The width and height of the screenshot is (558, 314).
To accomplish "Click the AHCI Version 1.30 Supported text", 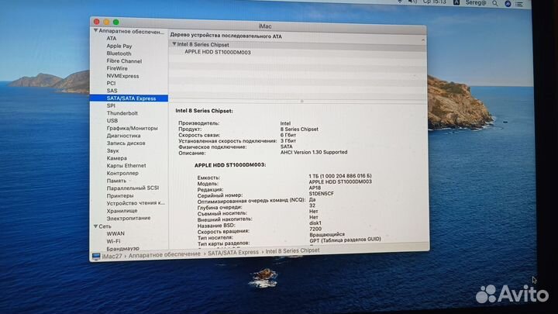I will coord(314,152).
